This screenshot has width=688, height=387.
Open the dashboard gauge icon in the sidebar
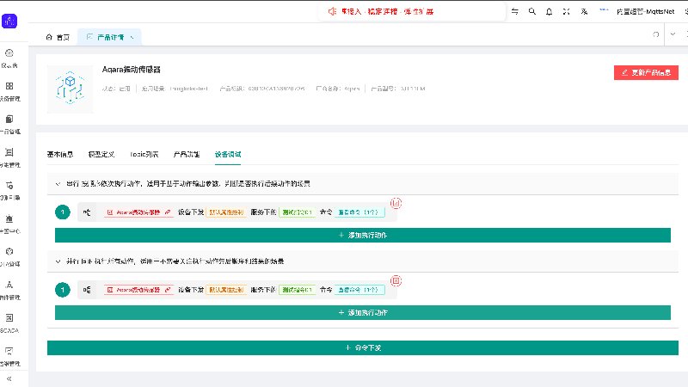tap(9, 53)
